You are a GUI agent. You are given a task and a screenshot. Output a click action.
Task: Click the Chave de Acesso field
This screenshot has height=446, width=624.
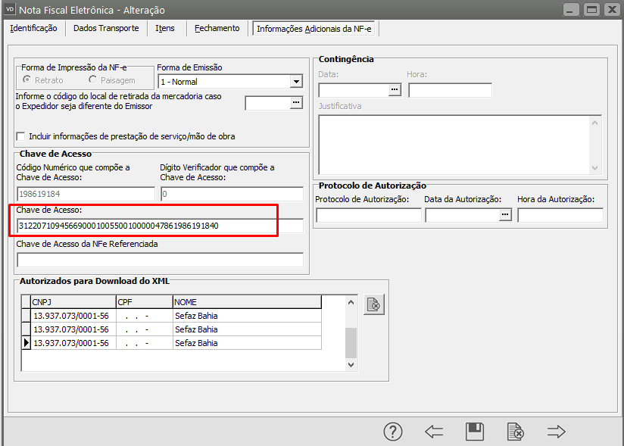(159, 226)
